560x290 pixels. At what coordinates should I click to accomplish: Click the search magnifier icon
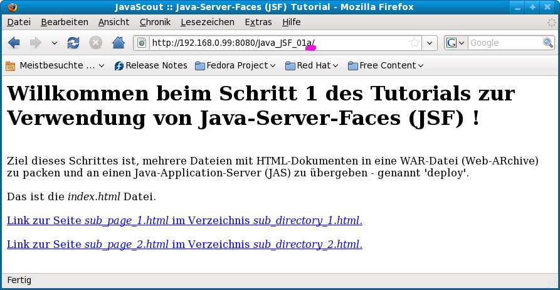tap(548, 43)
